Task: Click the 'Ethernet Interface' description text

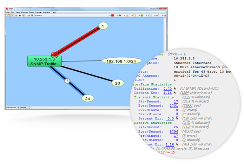Action: (x=192, y=63)
